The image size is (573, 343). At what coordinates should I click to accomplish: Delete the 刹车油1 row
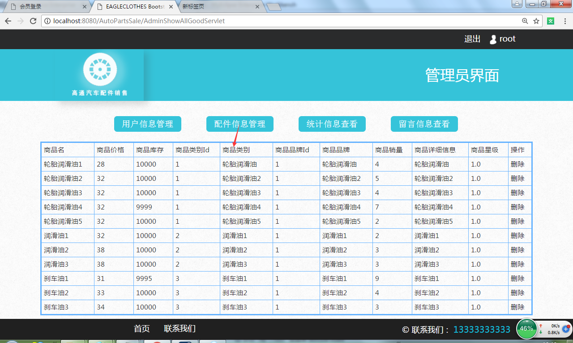(x=517, y=279)
